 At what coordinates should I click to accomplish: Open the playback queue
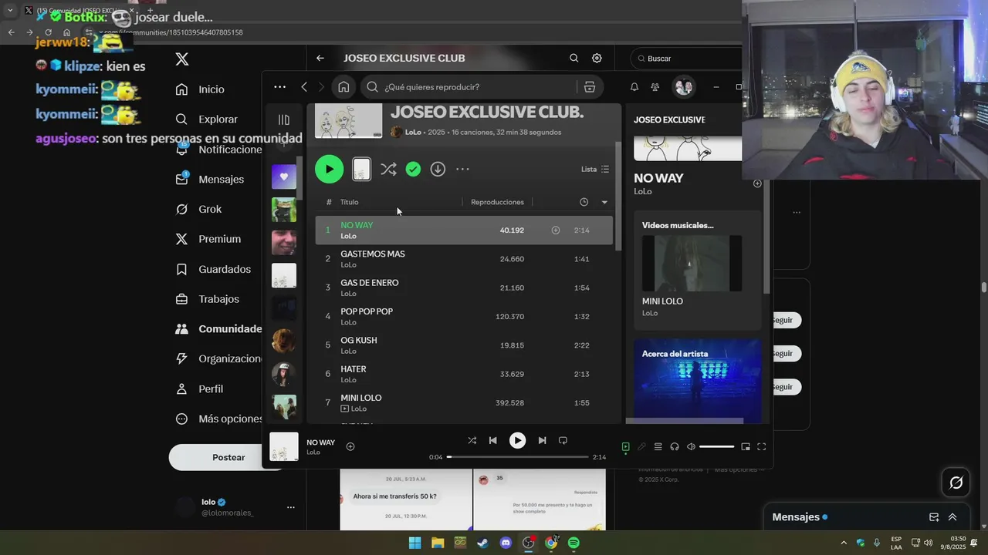pos(658,446)
